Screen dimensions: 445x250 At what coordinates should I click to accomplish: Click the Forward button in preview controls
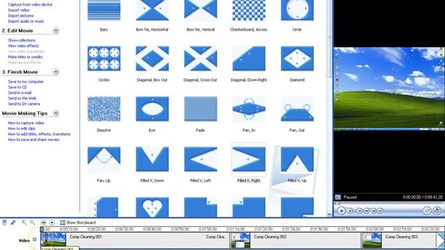pos(380,210)
